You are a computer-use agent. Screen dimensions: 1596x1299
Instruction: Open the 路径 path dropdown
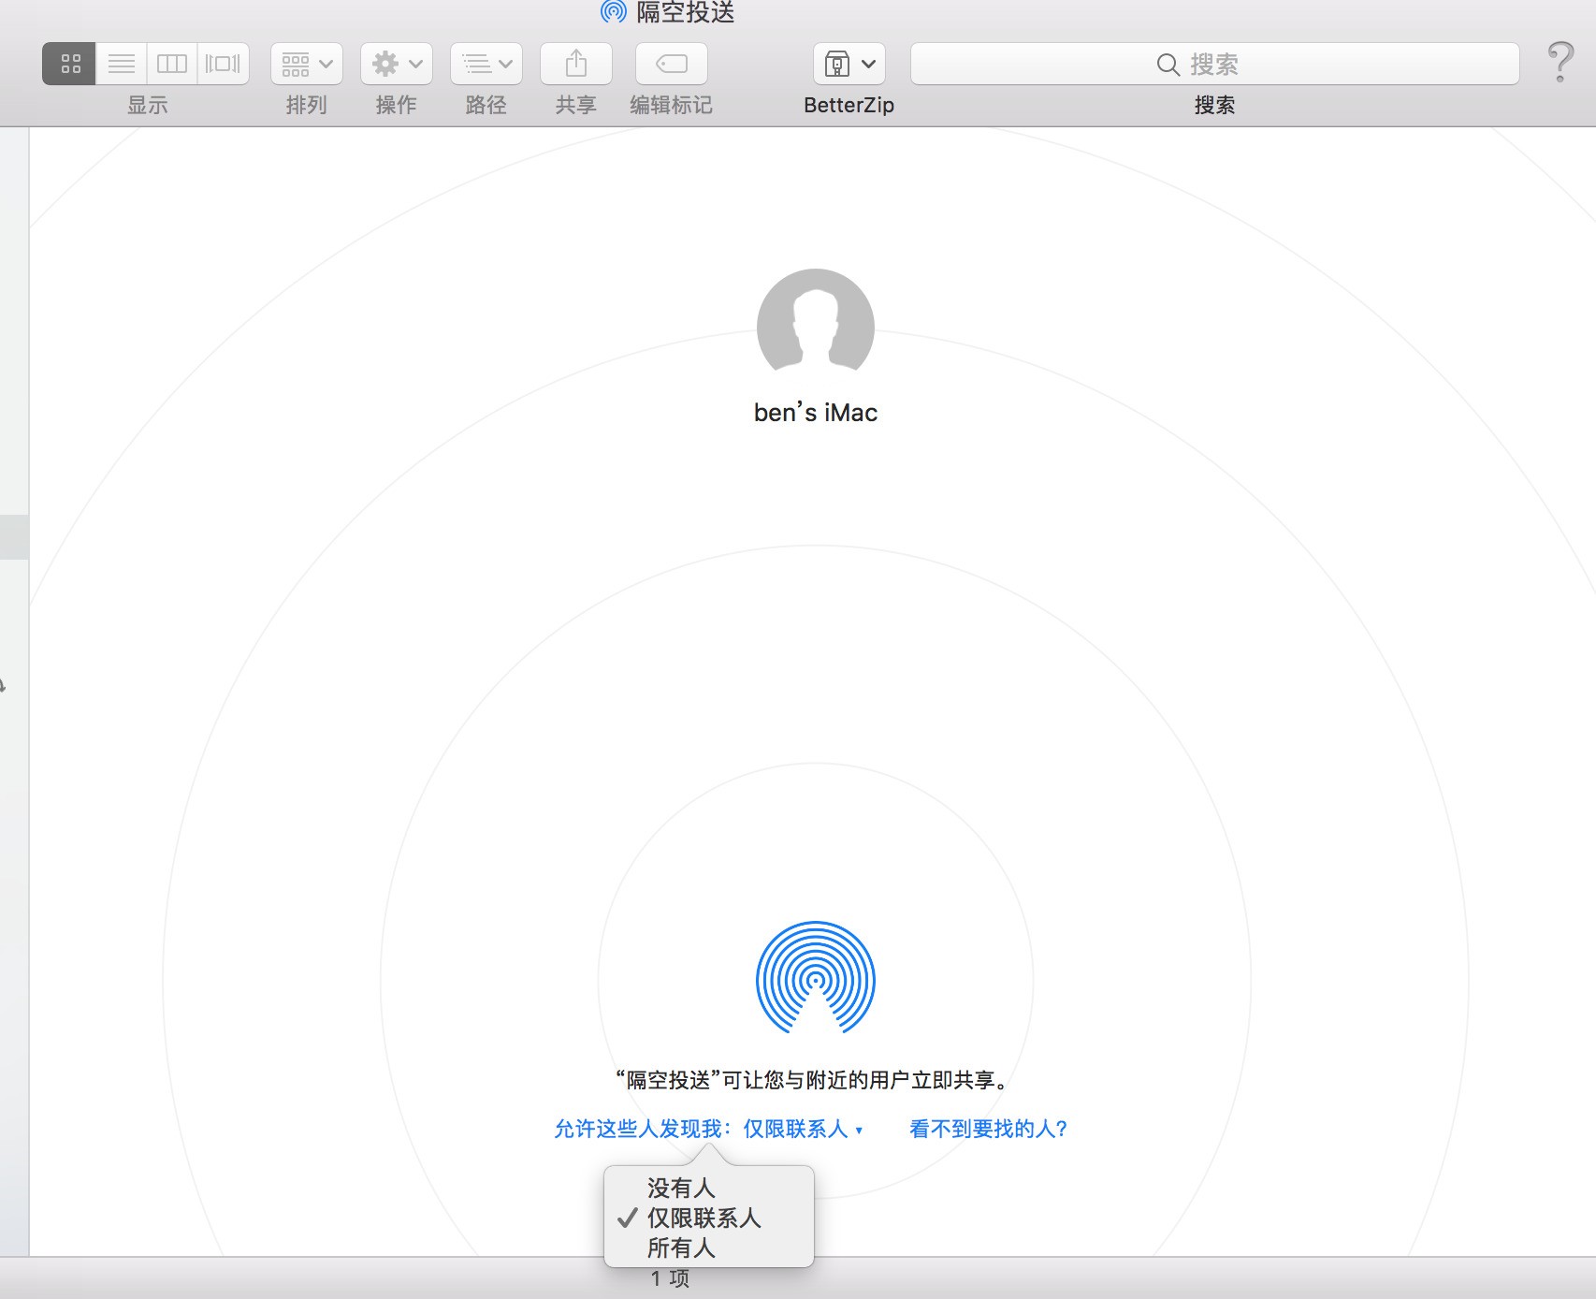click(486, 64)
